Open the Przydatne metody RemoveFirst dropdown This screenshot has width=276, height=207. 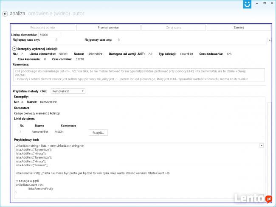(68, 91)
